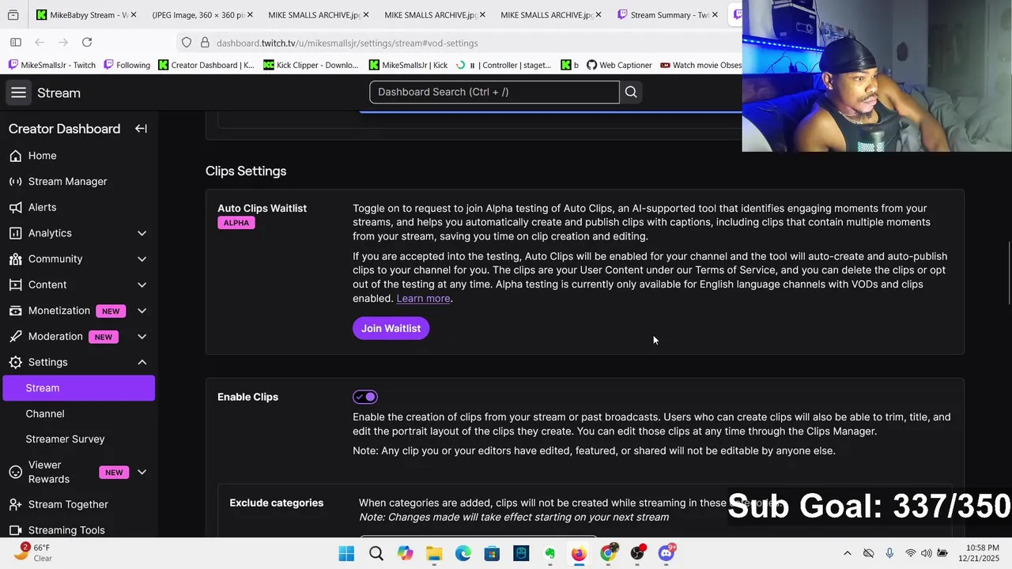Click the Home icon in sidebar

[15, 156]
